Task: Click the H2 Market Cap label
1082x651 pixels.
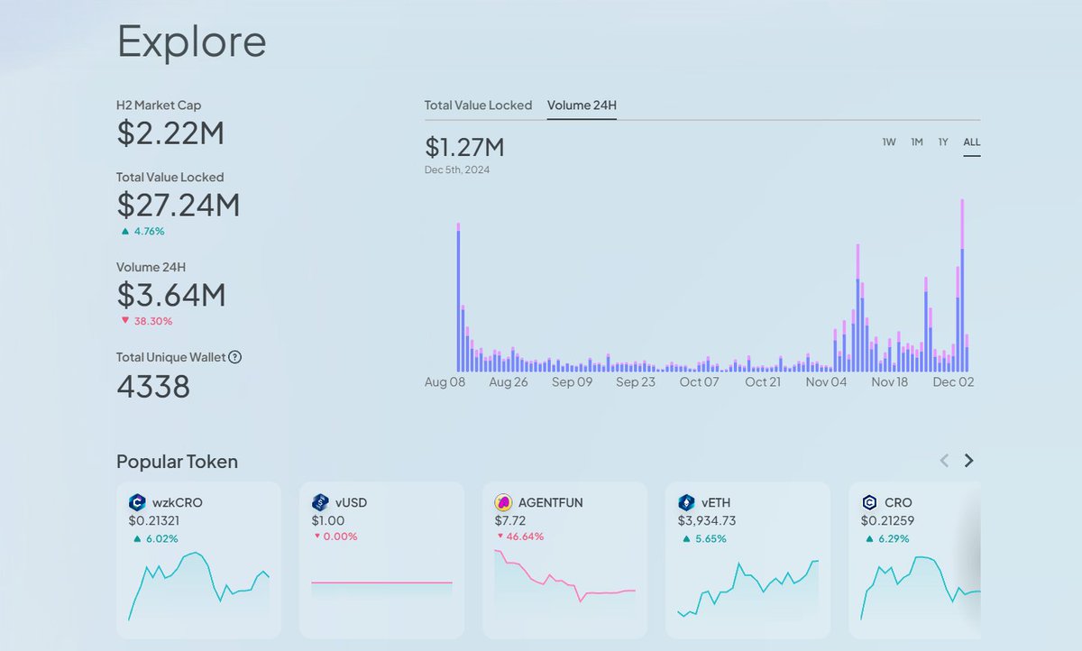Action: (159, 105)
